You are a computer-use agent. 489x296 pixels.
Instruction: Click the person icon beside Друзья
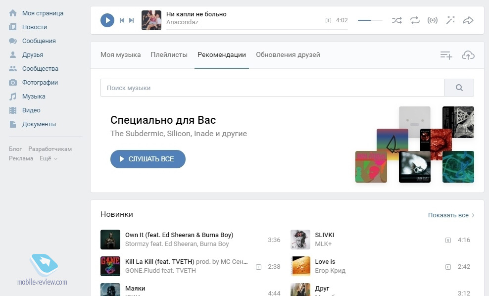13,54
